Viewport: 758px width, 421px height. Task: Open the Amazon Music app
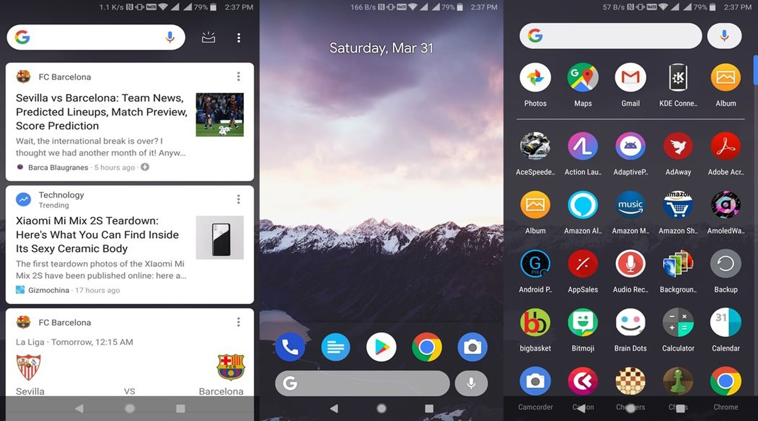pos(631,212)
